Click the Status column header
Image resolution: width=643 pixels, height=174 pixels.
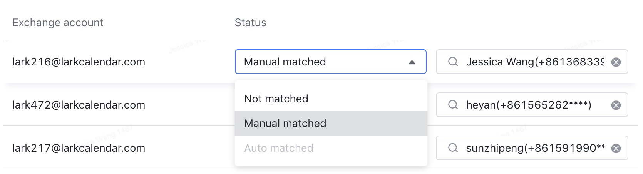251,23
